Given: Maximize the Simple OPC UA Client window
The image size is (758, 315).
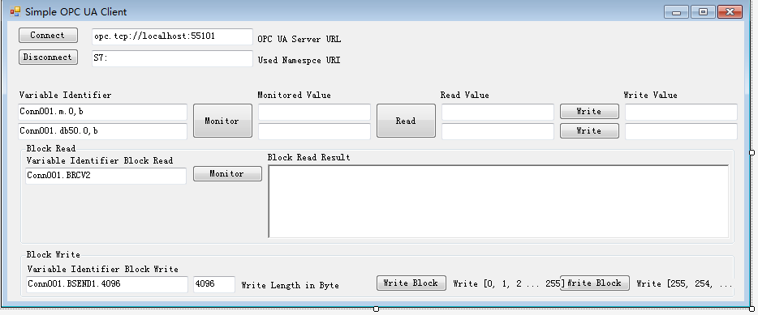Looking at the screenshot, I should point(703,12).
